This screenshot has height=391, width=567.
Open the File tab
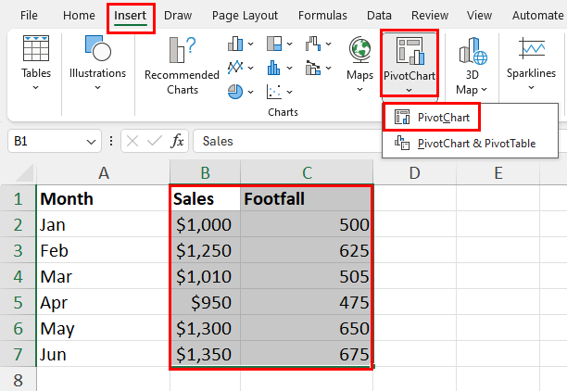point(29,16)
